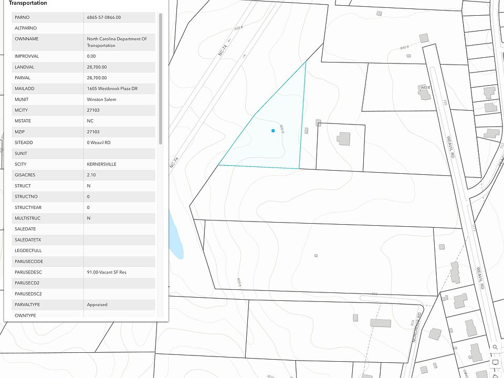Click the home extent icon
Screen dimensions: 504x378
point(495,375)
